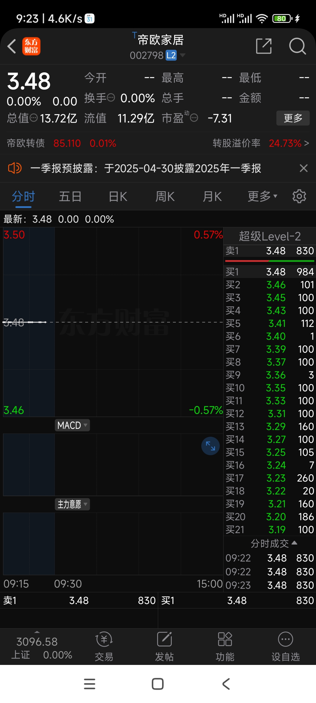Expand stock switcher arrow beside 002798
Image resolution: width=316 pixels, height=703 pixels.
[x=182, y=55]
